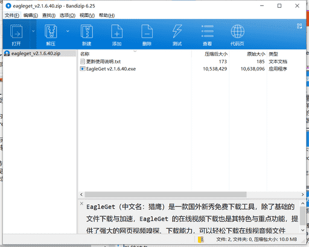The height and width of the screenshot is (247, 309).
Task: Expand the Extract button dropdown arrow
Action: click(68, 31)
